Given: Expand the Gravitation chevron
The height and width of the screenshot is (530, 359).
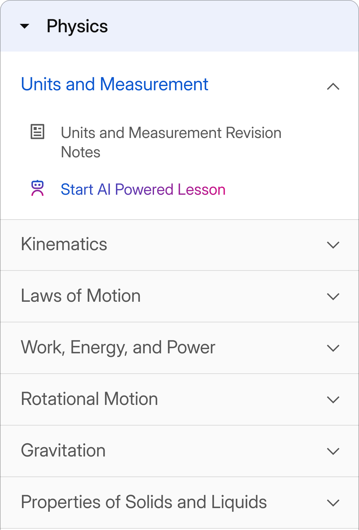Looking at the screenshot, I should pyautogui.click(x=333, y=451).
